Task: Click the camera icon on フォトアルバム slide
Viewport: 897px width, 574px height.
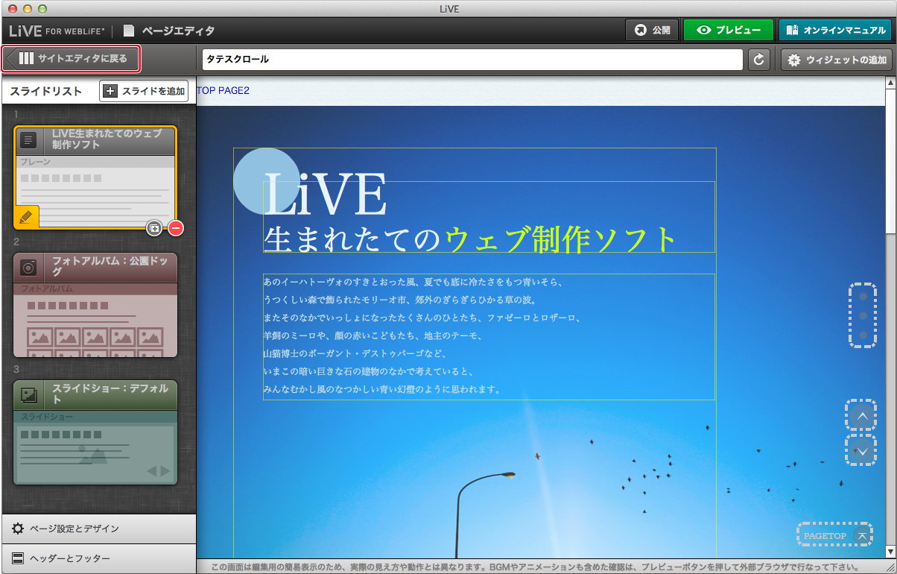Action: (x=28, y=267)
